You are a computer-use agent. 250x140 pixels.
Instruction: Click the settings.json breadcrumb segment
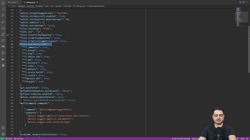(79, 6)
